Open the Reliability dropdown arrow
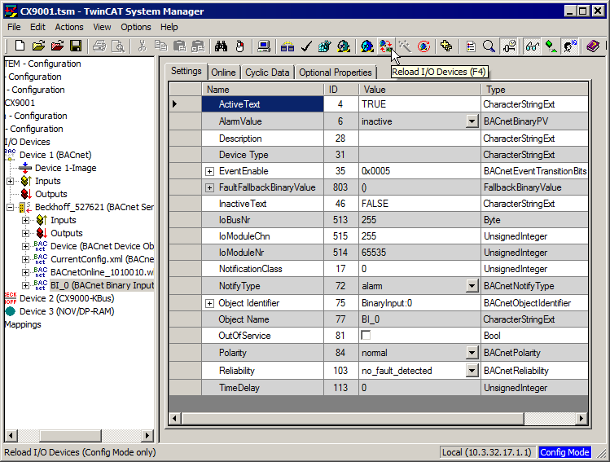Screen dimensions: 610x462 (472, 371)
